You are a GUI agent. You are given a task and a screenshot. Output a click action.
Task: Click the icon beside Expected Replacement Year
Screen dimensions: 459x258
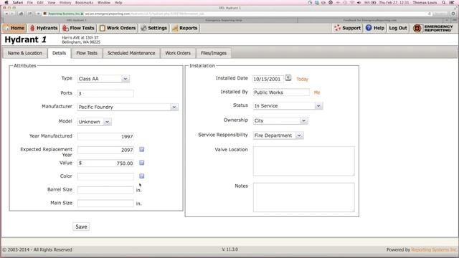pos(142,150)
